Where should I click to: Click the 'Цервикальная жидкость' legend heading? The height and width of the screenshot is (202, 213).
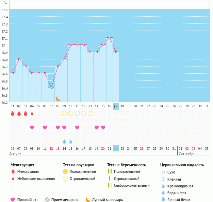tap(182, 165)
